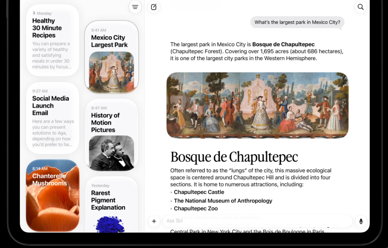Start a new chat with compose icon

pyautogui.click(x=154, y=7)
